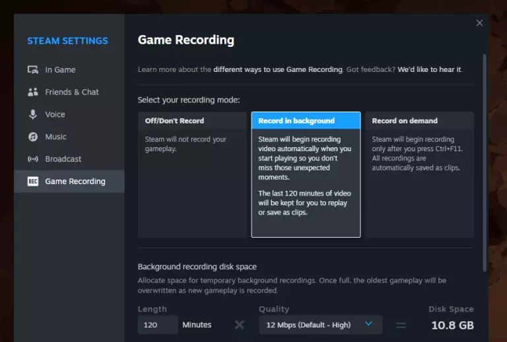This screenshot has height=342, width=507.
Task: Open the In Game settings page
Action: tap(69, 70)
